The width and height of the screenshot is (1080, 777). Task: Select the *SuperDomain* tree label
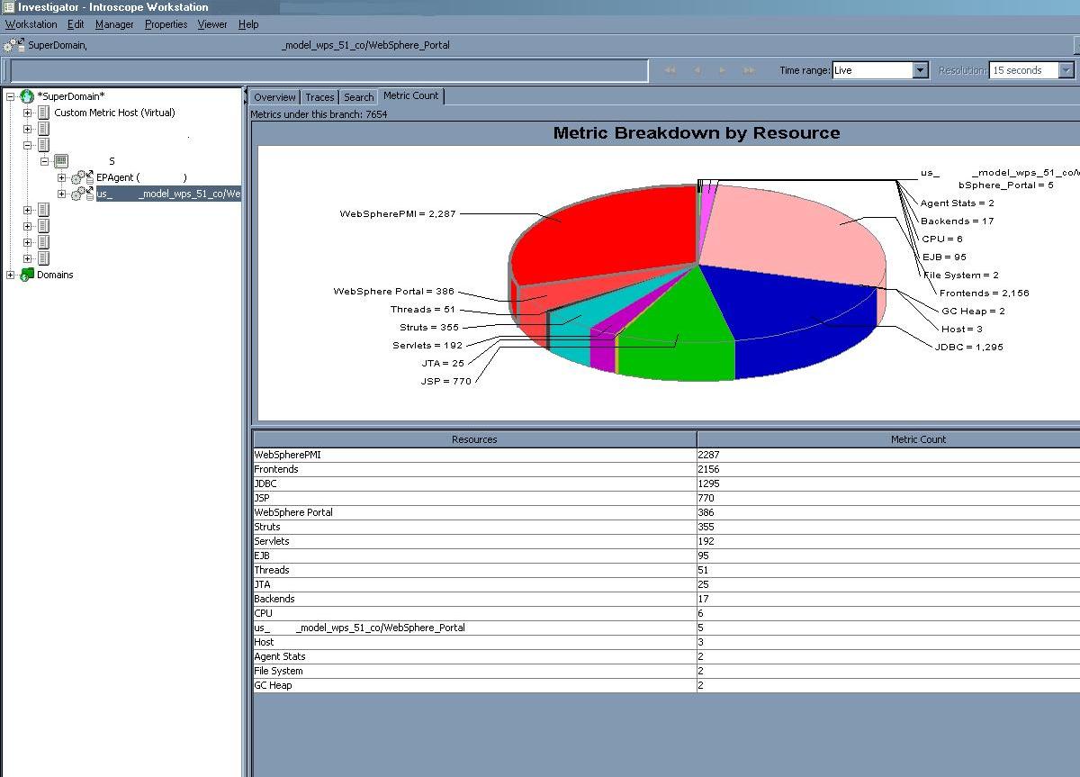click(70, 96)
